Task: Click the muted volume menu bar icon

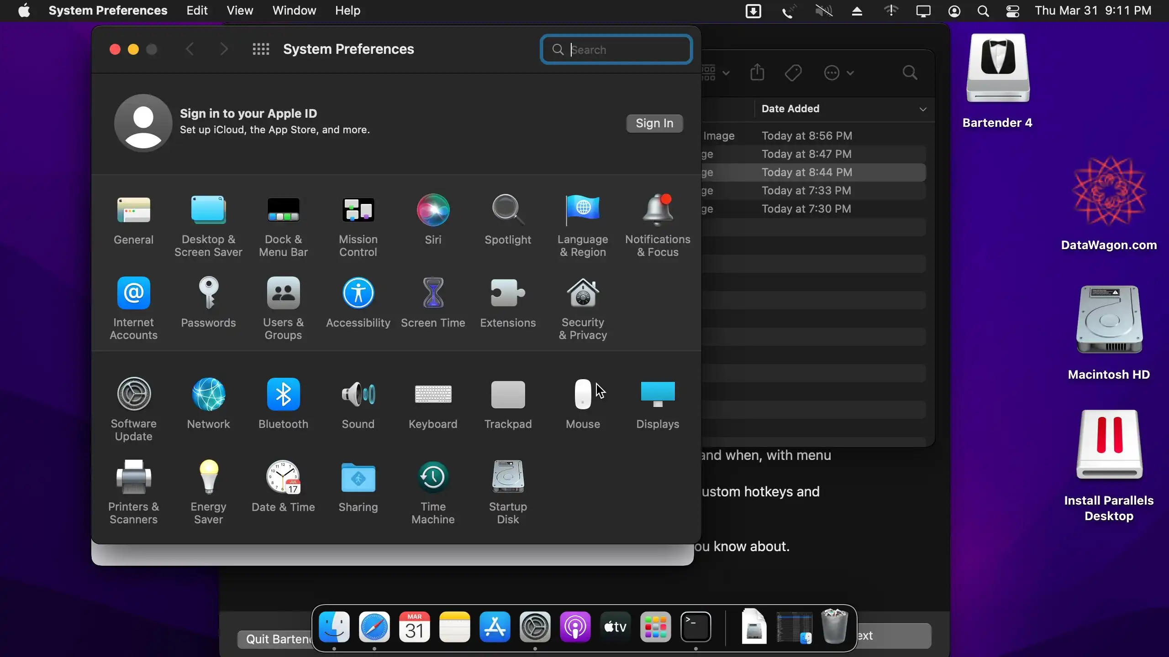Action: (824, 11)
